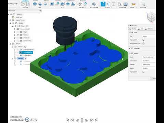Open the 2D dropdown menu
This screenshot has width=164, height=123.
click(40, 8)
